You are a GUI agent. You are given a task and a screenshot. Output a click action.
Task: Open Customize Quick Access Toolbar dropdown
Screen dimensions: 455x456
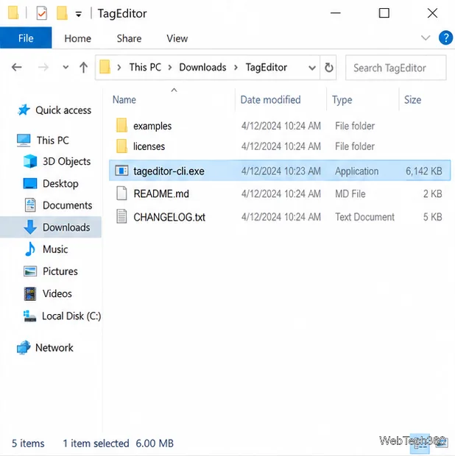coord(79,14)
